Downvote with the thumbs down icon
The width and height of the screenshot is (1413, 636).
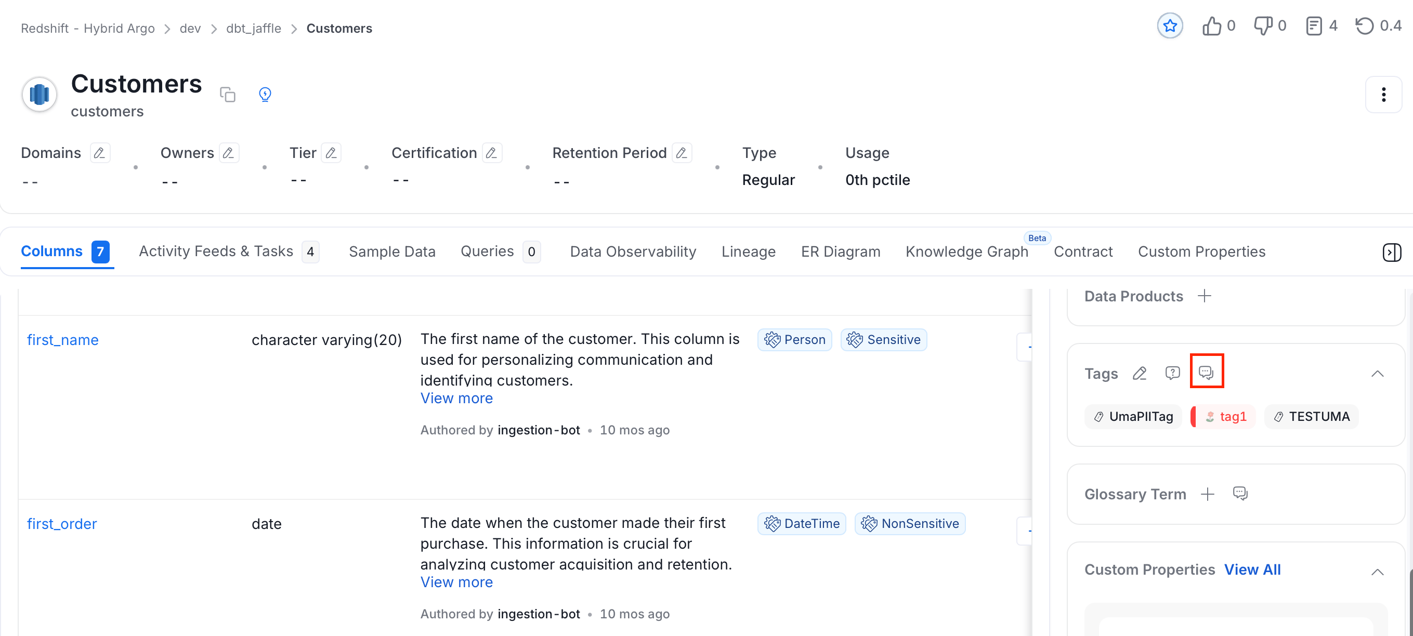[1263, 26]
